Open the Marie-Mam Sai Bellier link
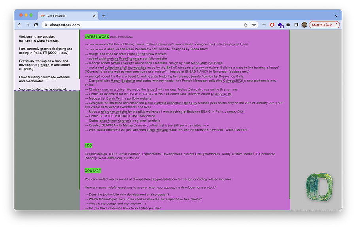356x229 pixels. pyautogui.click(x=207, y=63)
